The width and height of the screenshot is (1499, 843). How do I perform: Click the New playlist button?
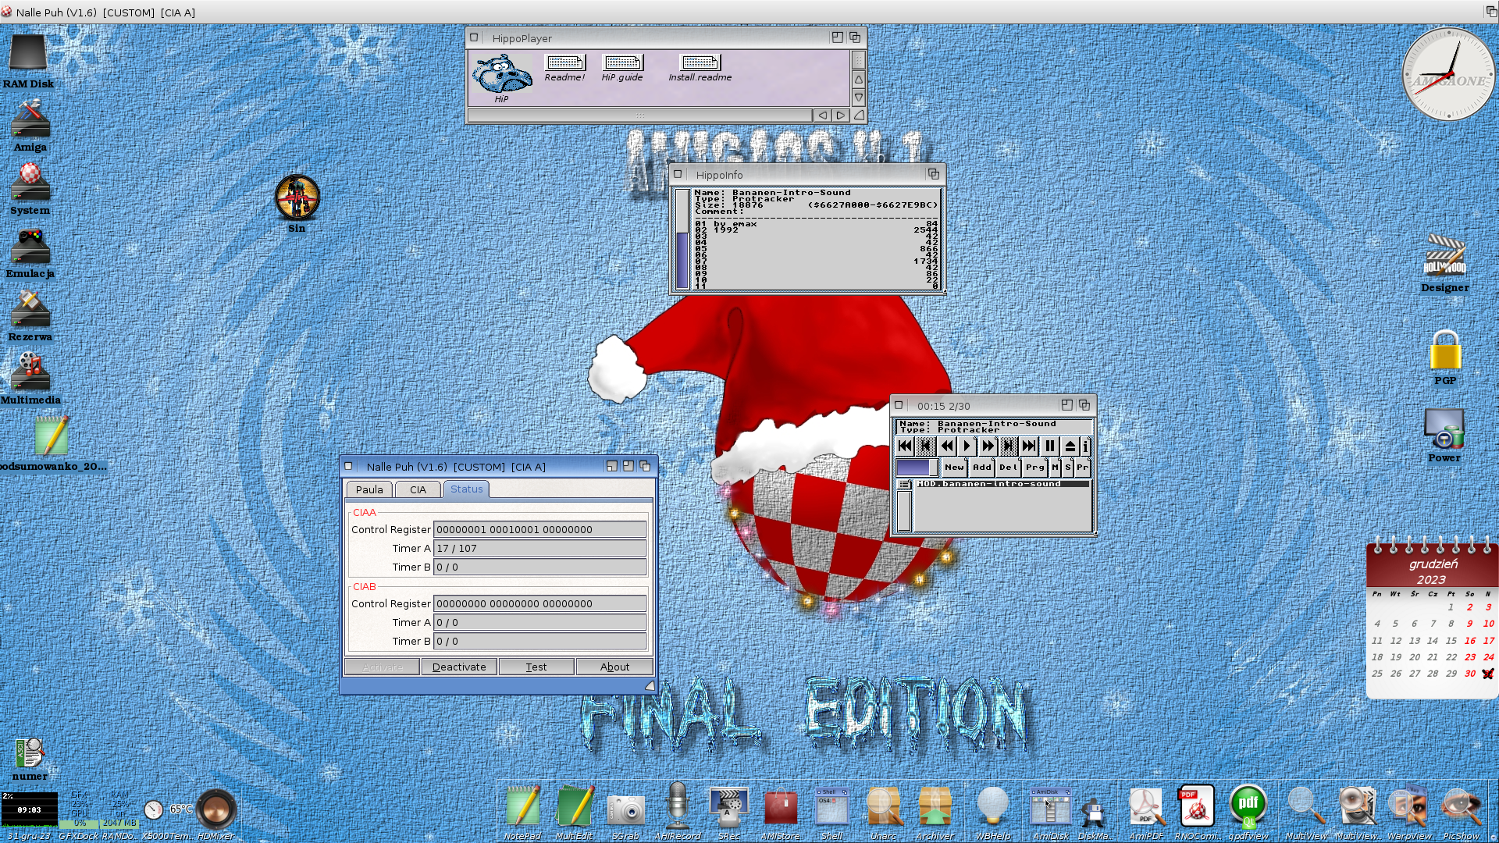(x=954, y=468)
